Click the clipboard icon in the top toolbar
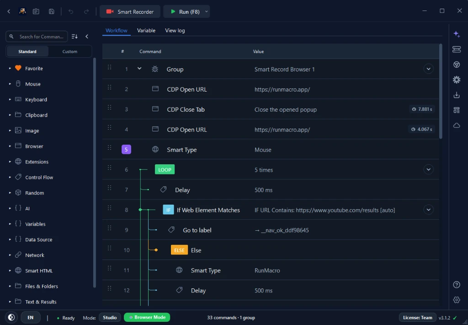Viewport: 468px width, 325px height. click(x=36, y=11)
